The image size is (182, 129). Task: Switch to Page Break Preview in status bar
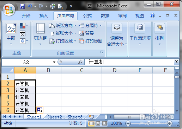pos(104,123)
